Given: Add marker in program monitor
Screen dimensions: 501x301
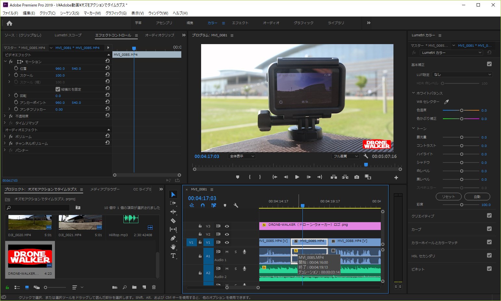Looking at the screenshot, I should click(x=238, y=177).
